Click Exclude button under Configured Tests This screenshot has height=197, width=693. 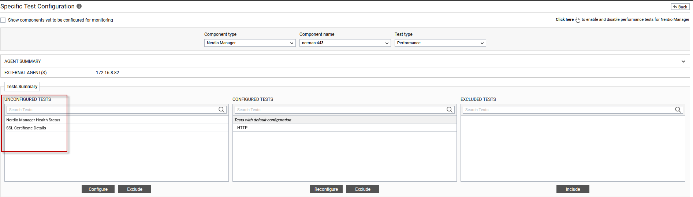tap(363, 189)
